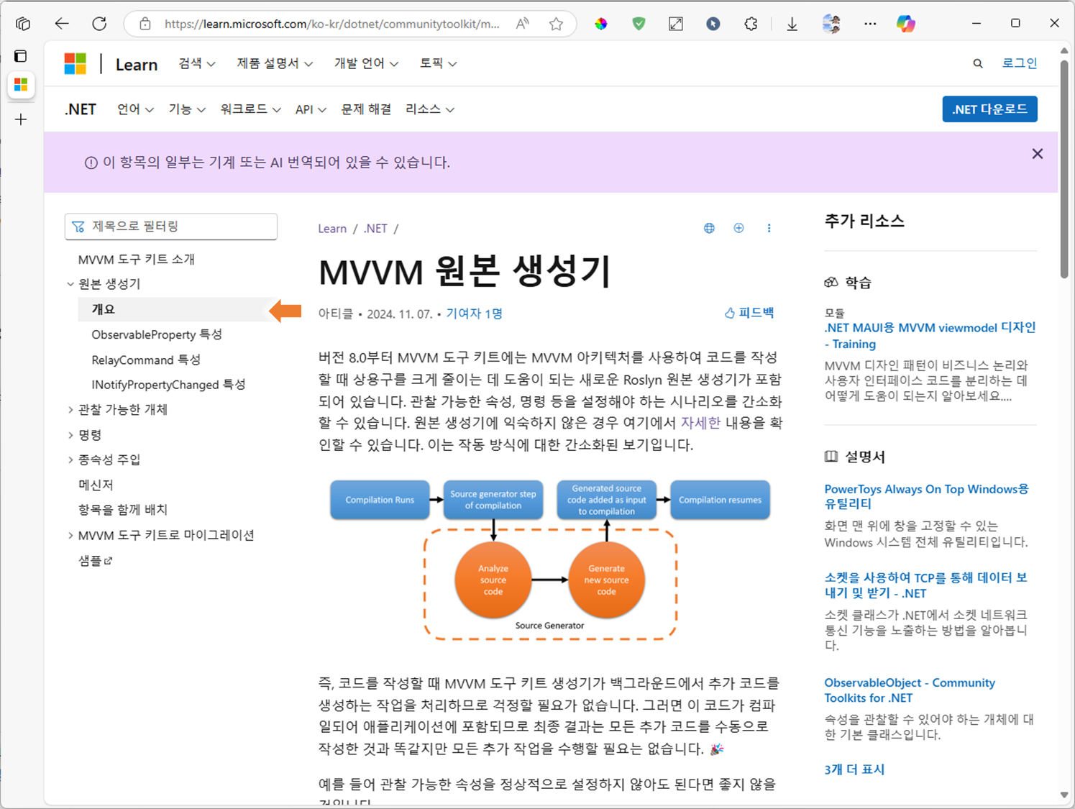Add this page to favorites star
The height and width of the screenshot is (809, 1075).
556,24
